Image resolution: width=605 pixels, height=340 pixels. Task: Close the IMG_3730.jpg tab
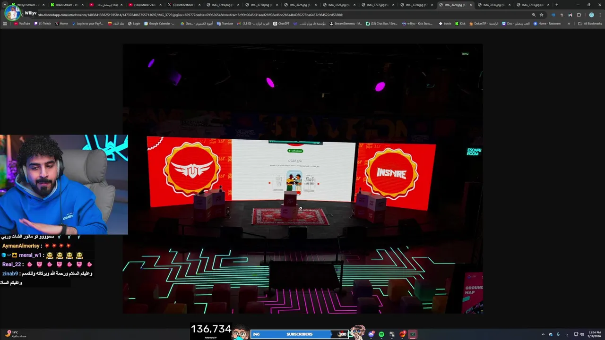(x=509, y=5)
